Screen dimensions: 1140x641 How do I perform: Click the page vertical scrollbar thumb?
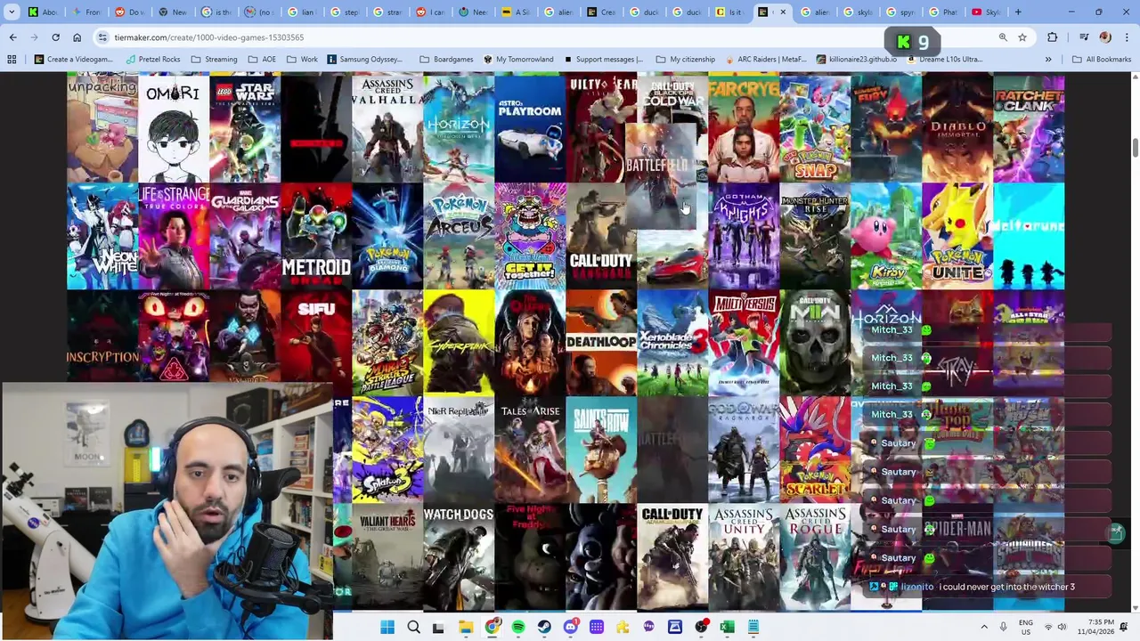1135,147
